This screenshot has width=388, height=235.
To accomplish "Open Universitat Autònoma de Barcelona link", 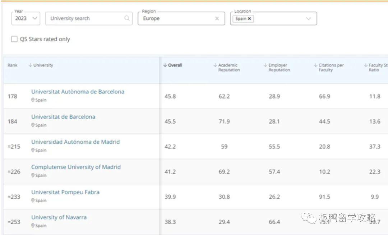I will coord(78,92).
